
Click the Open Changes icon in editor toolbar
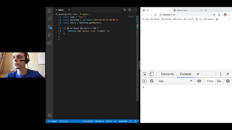125,10
